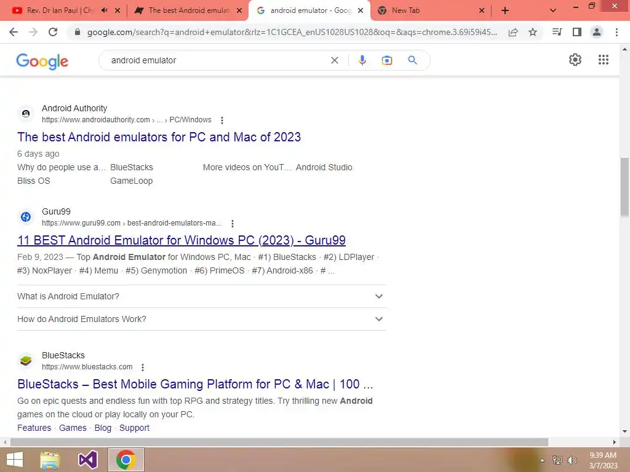
Task: Open the about-this-result menu for Android Authority
Action: (x=221, y=120)
